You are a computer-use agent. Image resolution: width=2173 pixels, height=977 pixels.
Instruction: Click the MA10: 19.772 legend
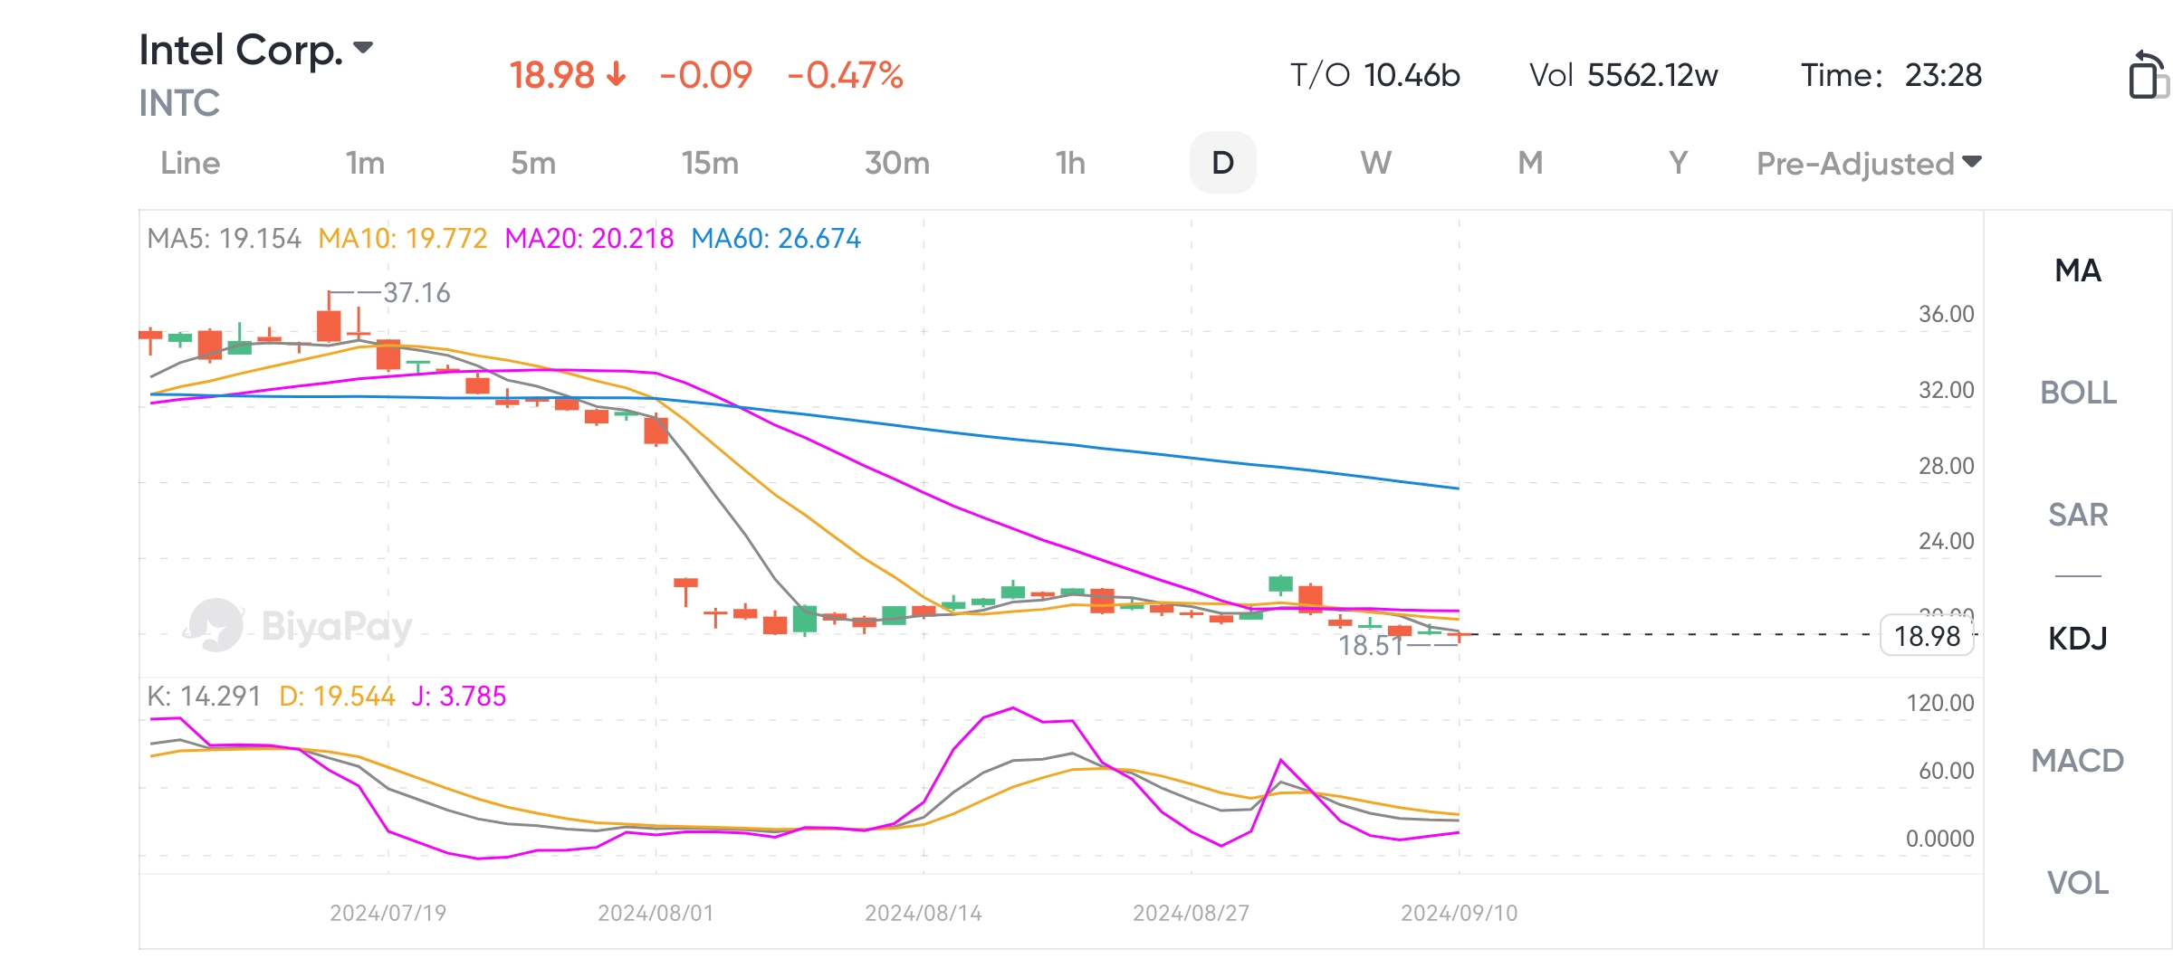(403, 239)
